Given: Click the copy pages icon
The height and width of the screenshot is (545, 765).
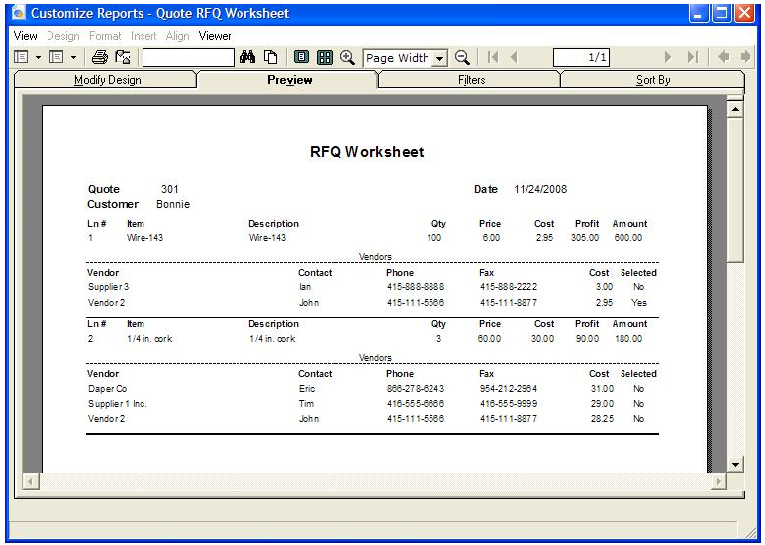Looking at the screenshot, I should coord(269,59).
